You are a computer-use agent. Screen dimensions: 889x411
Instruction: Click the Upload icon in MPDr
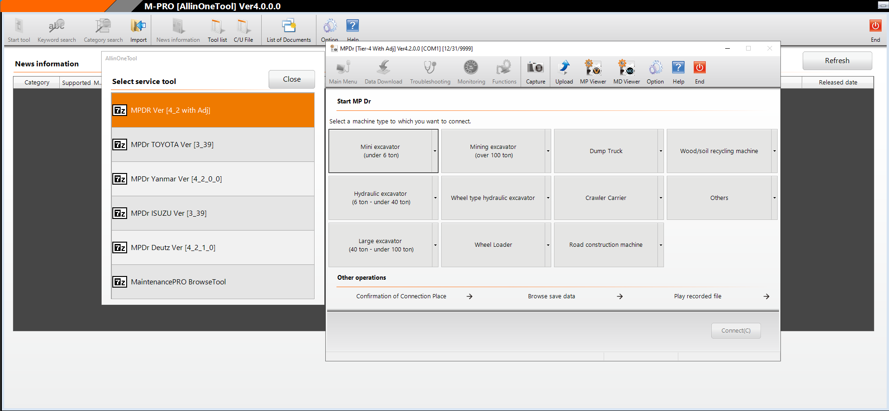pyautogui.click(x=564, y=68)
